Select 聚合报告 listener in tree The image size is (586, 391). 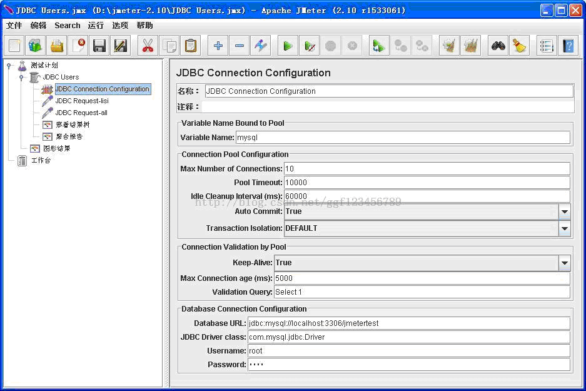click(x=69, y=136)
